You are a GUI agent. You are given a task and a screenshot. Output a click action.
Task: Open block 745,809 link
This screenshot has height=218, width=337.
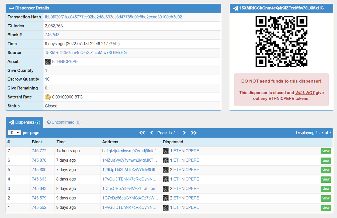point(39,169)
